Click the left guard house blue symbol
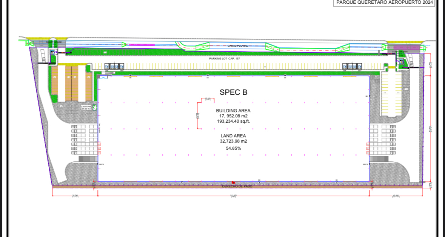This screenshot has width=445, height=237. click(51, 52)
